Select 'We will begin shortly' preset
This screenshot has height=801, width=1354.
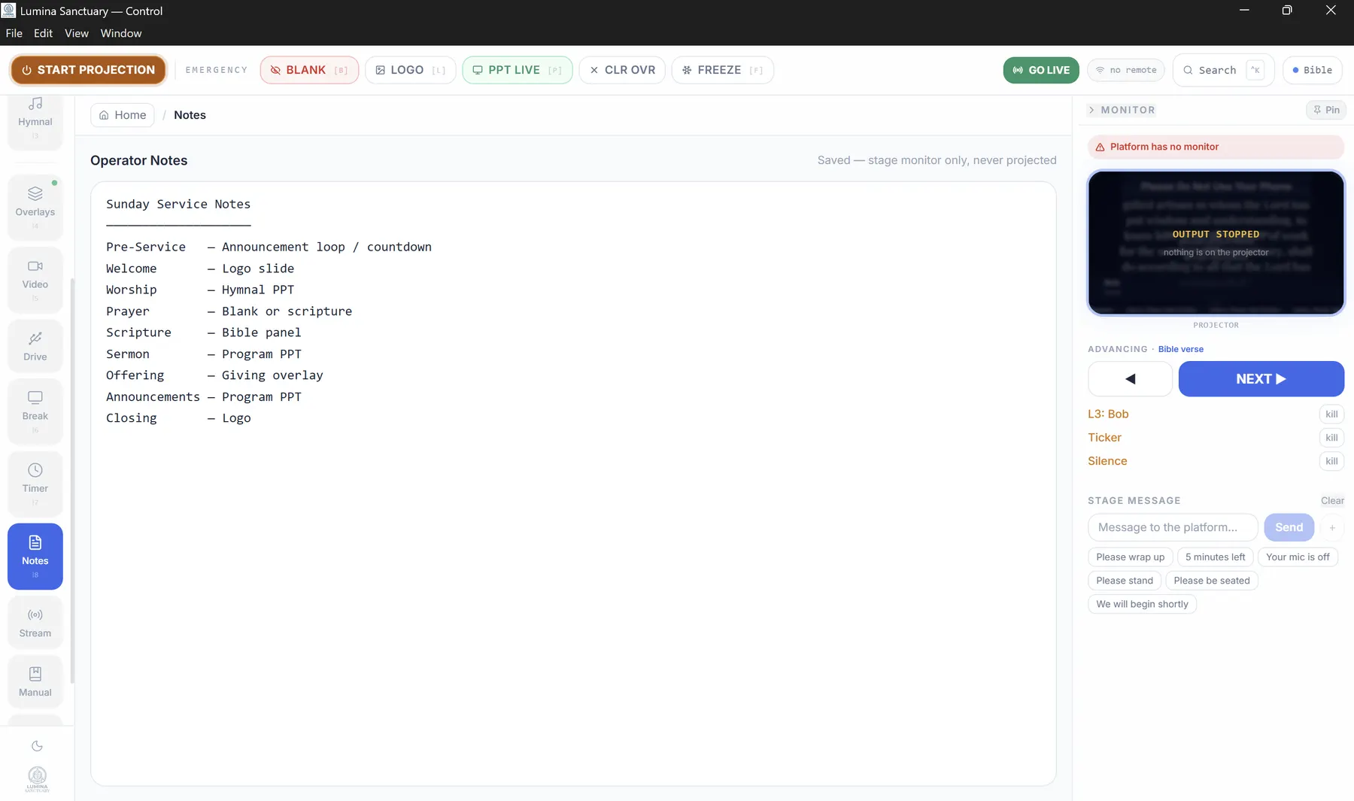click(1142, 604)
